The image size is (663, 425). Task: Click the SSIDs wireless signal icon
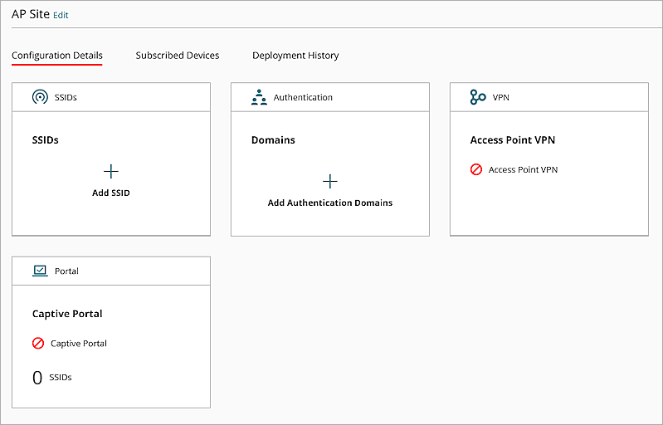click(40, 97)
